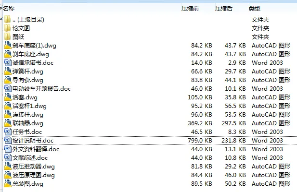297x192 pixels.
Task: Click the Word icon of 任务书.doc
Action: pyautogui.click(x=8, y=132)
